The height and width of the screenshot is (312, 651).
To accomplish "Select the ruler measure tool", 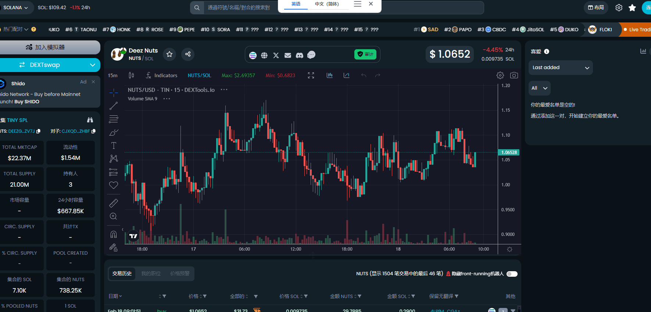I will point(114,203).
